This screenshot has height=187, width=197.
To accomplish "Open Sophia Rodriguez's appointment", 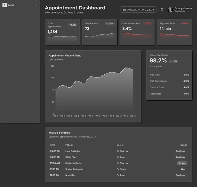I will [118, 169].
